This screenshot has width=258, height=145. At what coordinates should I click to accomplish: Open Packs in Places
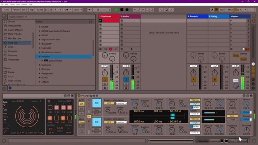coord(11,72)
